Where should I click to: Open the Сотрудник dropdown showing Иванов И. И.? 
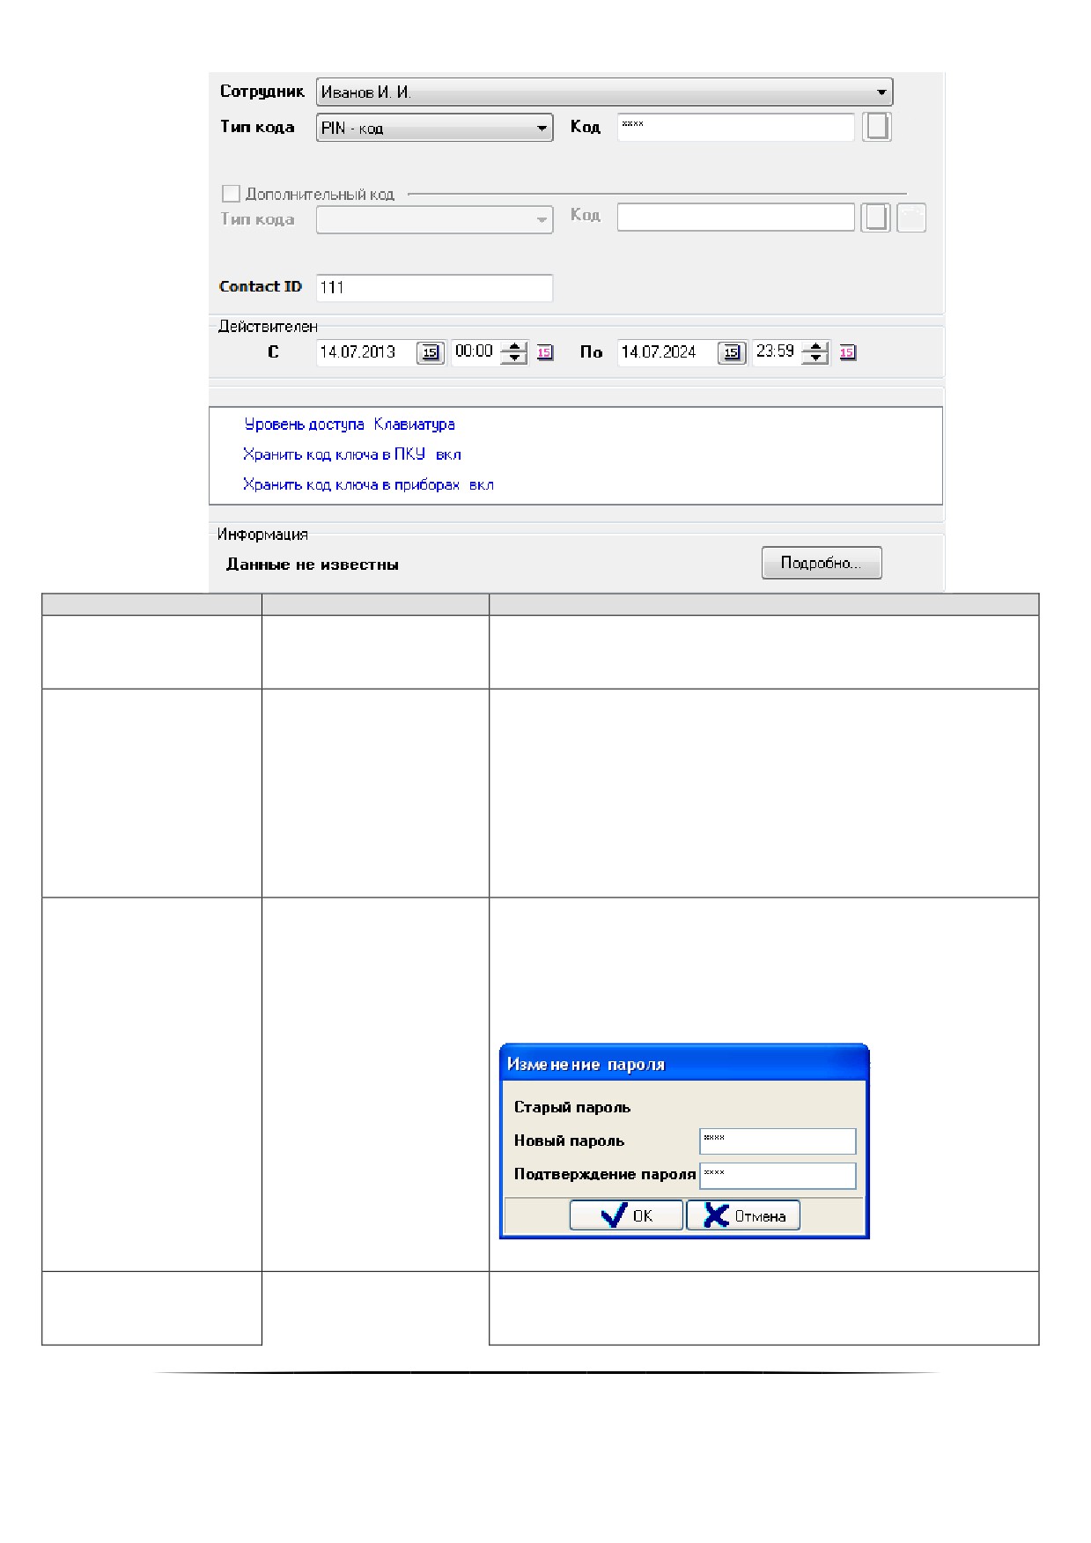coord(604,92)
